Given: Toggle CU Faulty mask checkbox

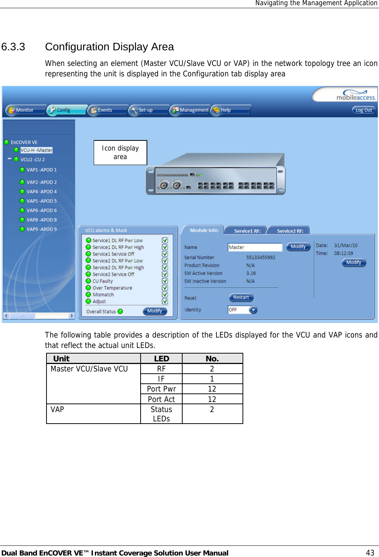Looking at the screenshot, I should 165,281.
